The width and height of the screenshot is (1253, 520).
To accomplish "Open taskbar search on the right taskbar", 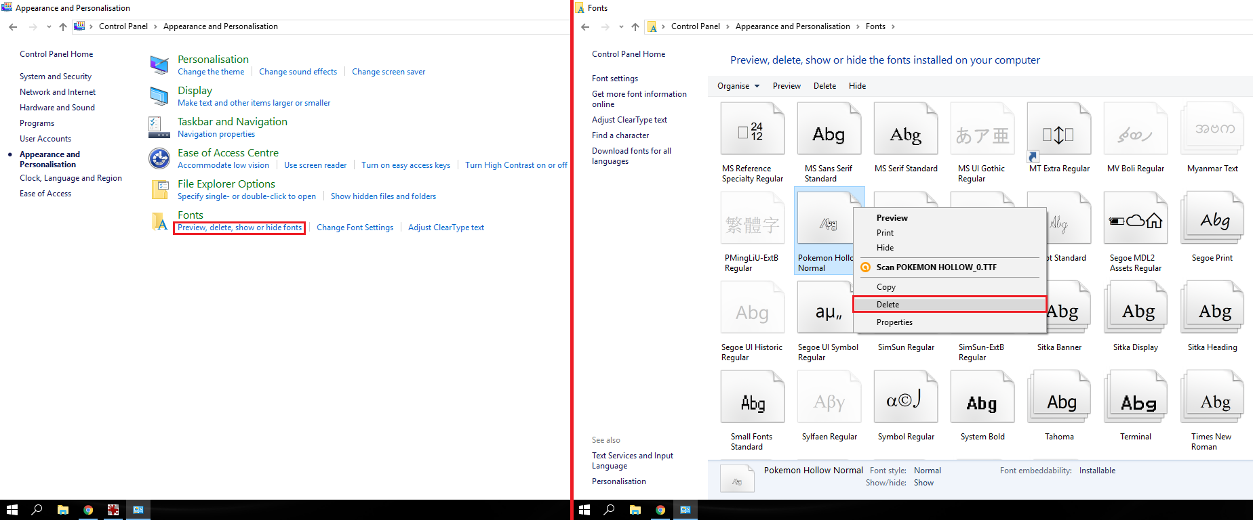I will (609, 510).
